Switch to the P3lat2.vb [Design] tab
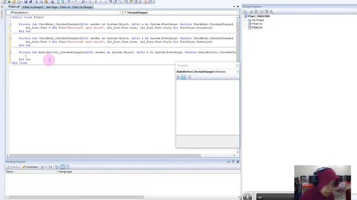357x200 pixels. click(33, 7)
